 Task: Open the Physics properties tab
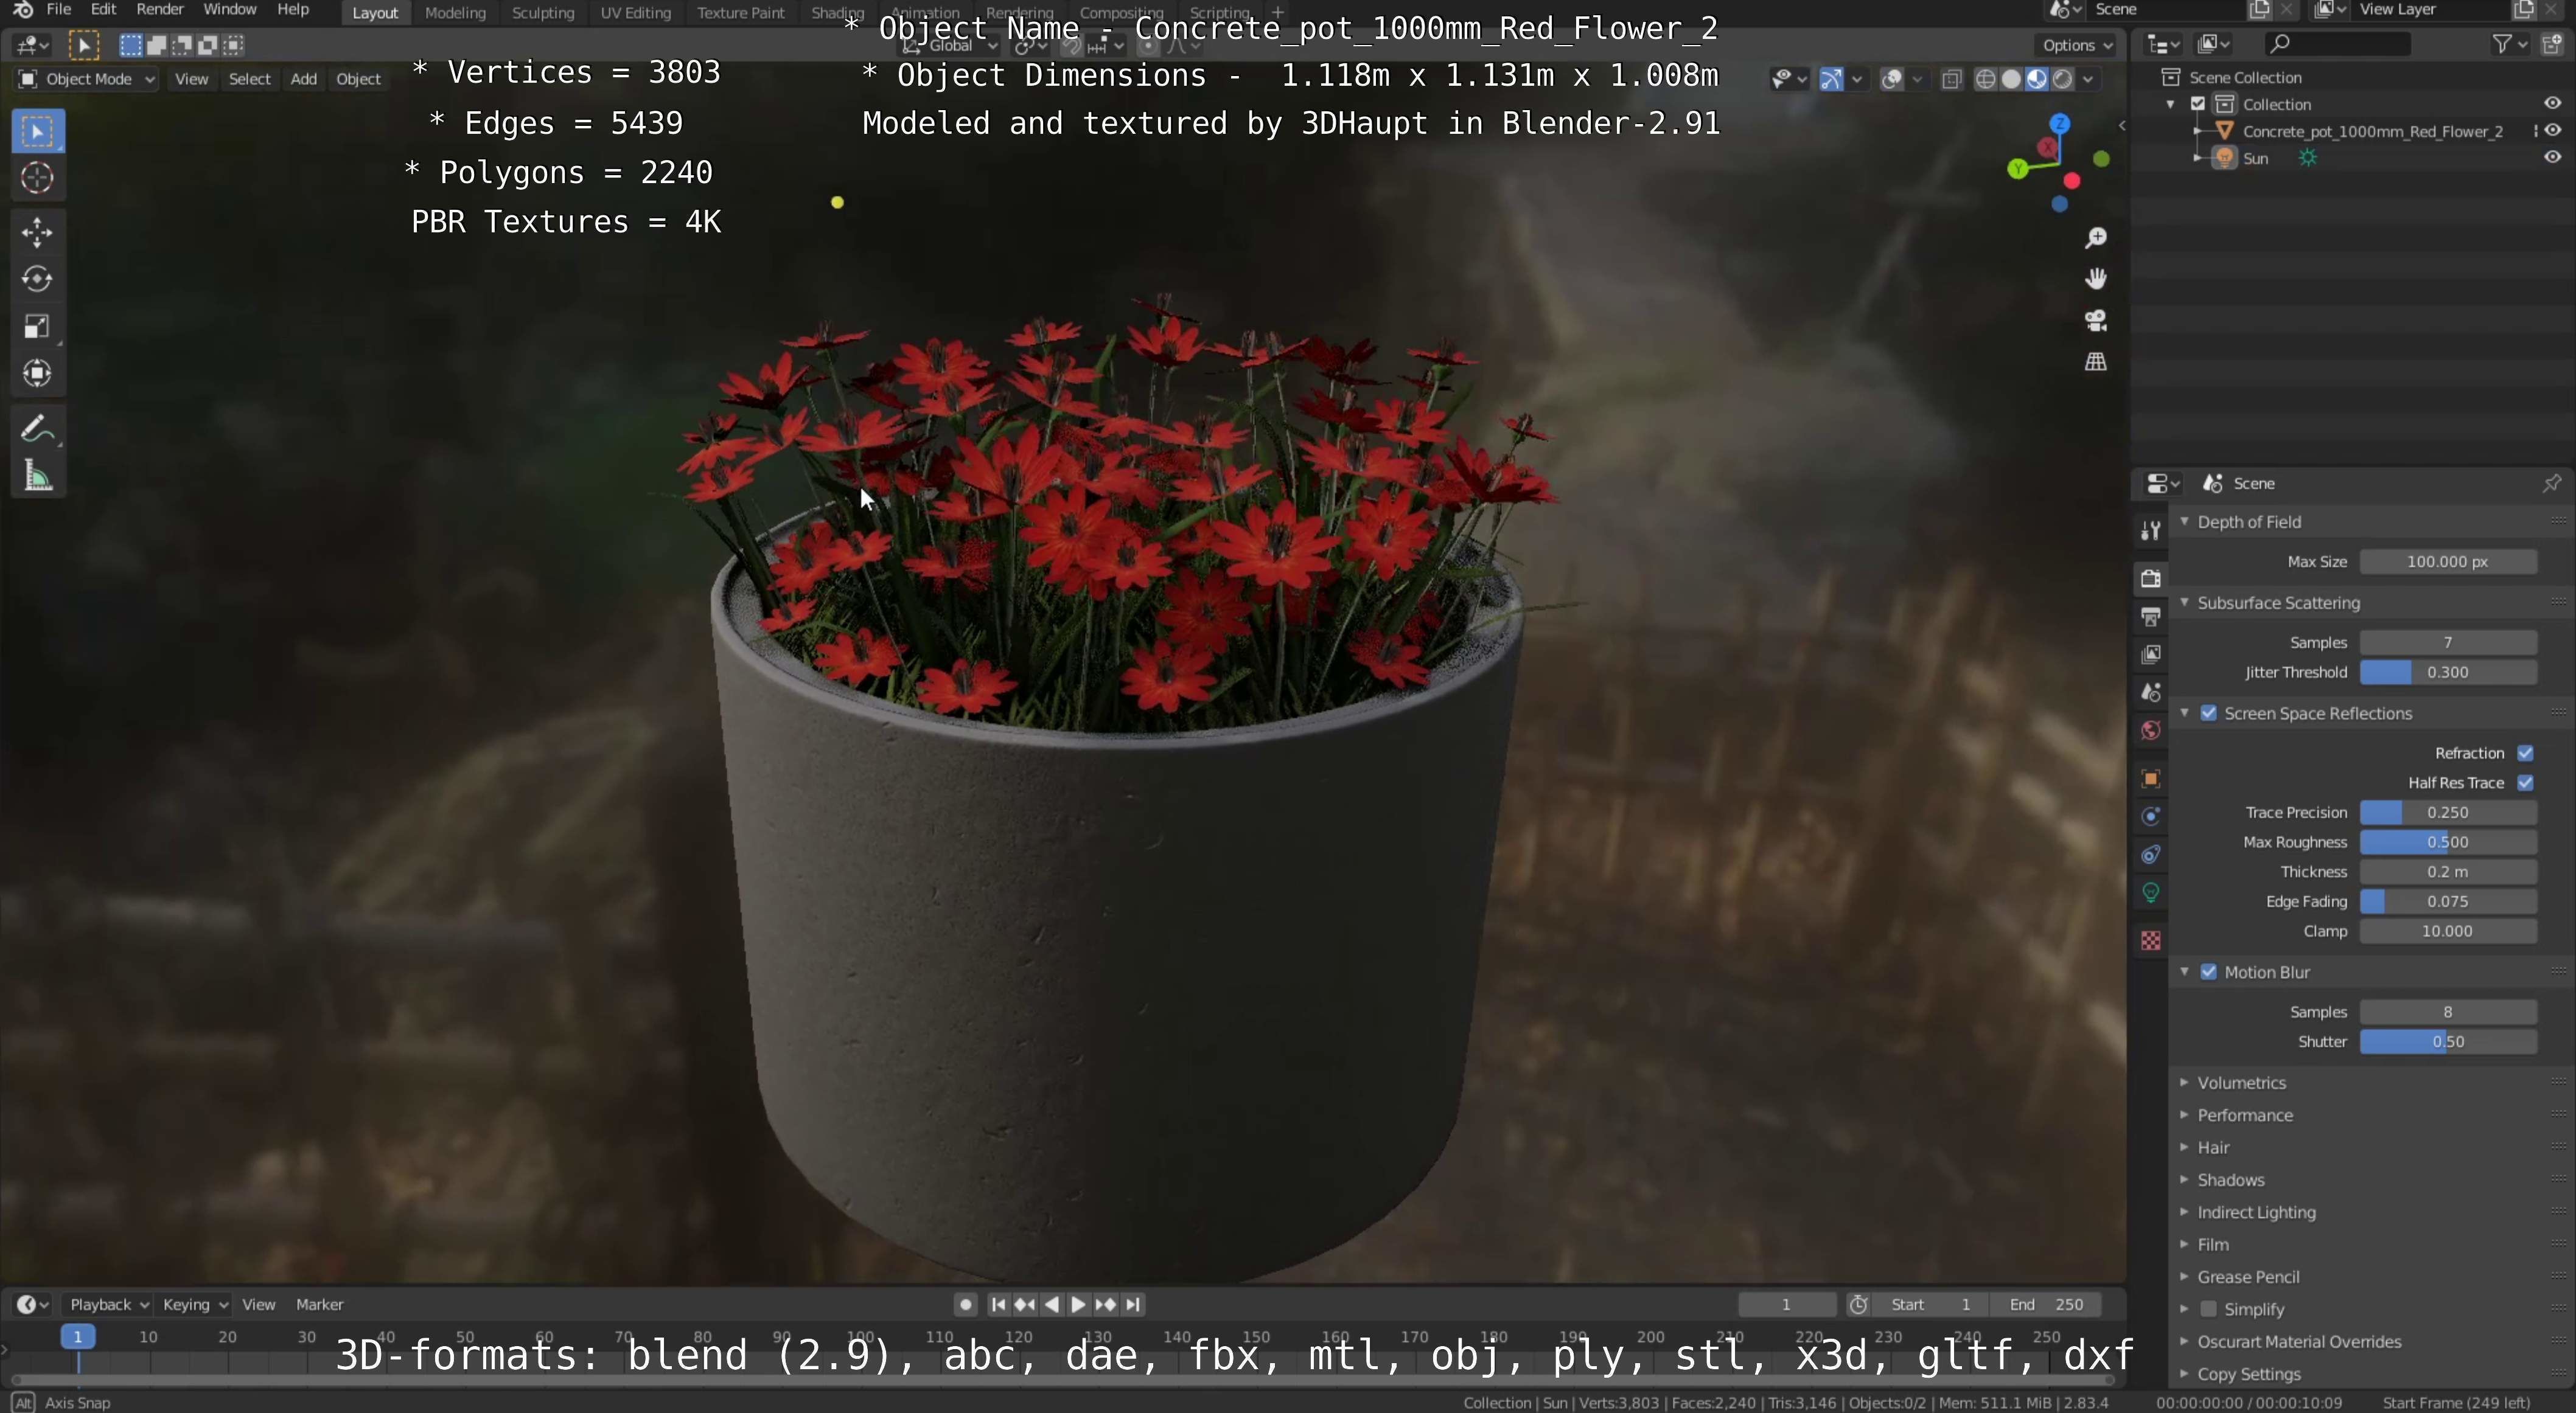point(2150,816)
